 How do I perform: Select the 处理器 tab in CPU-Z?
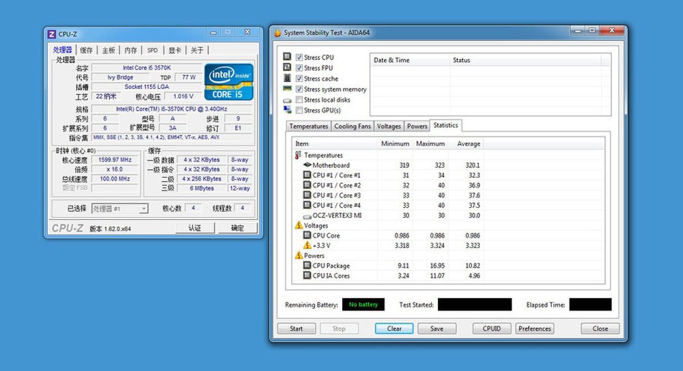click(x=63, y=50)
